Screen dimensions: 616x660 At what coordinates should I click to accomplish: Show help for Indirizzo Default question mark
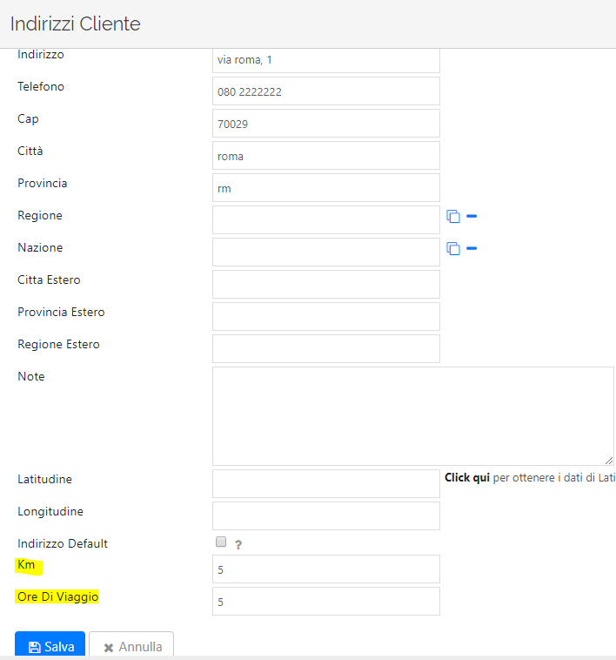click(238, 545)
